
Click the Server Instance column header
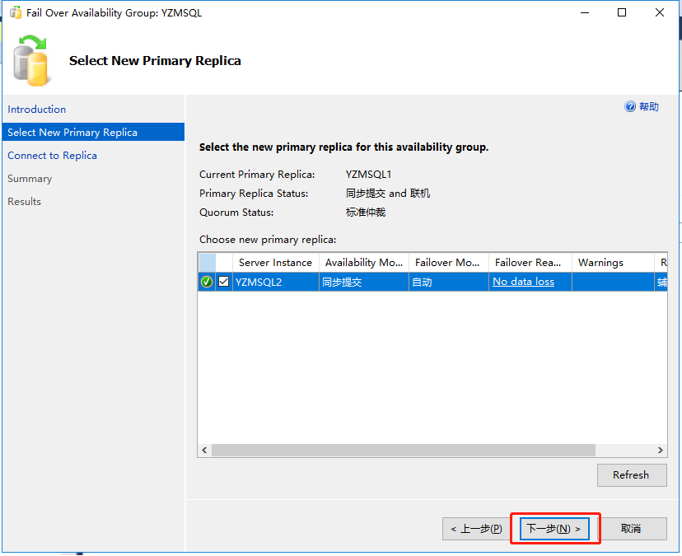click(x=275, y=263)
